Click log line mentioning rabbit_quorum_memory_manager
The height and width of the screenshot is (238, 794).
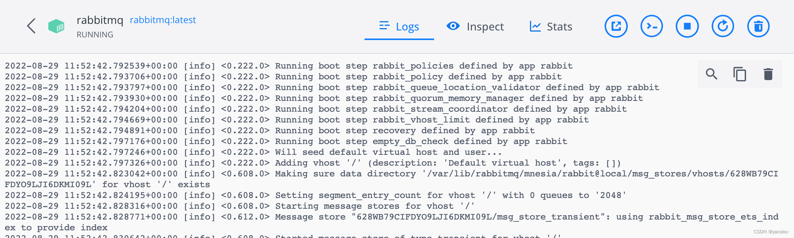tap(324, 98)
